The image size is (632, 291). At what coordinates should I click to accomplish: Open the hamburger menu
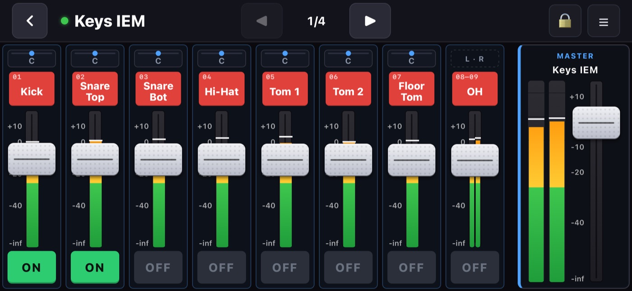click(604, 21)
